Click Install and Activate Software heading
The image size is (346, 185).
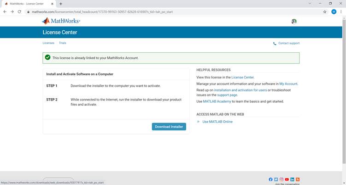(x=80, y=74)
